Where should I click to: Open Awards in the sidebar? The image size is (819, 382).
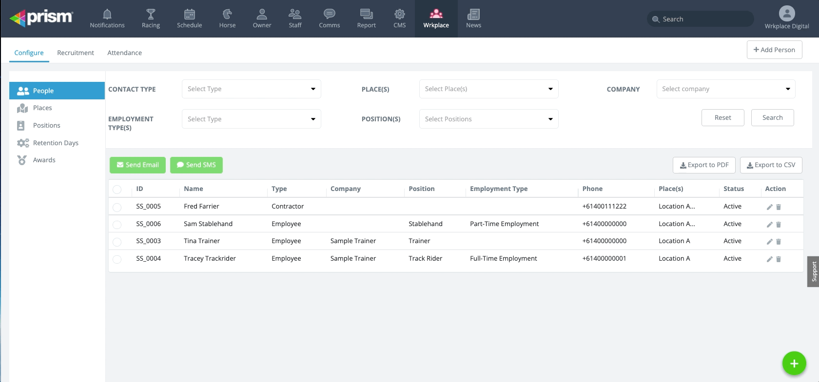pyautogui.click(x=44, y=160)
